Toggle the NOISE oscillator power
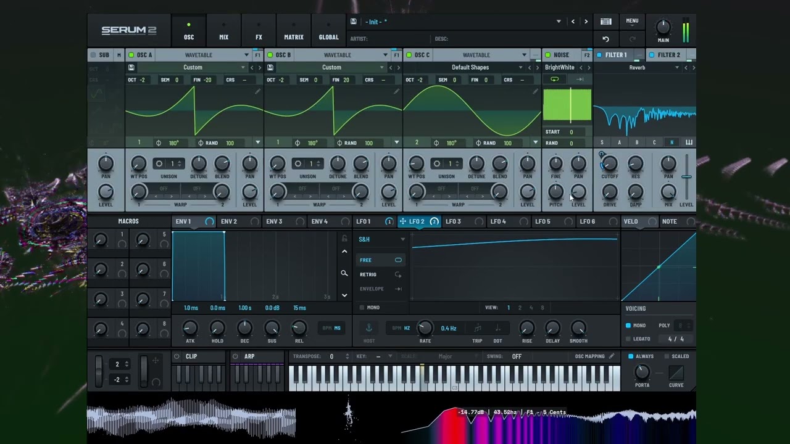 [x=547, y=55]
